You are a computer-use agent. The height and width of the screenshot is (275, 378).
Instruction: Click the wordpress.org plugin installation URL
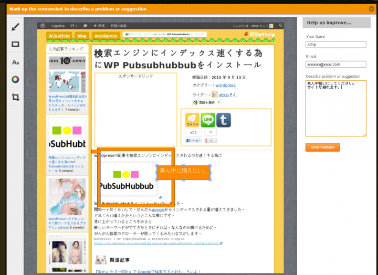pyautogui.click(x=156, y=244)
